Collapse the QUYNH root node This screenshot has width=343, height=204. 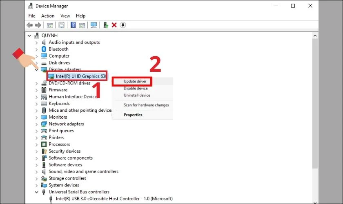29,35
